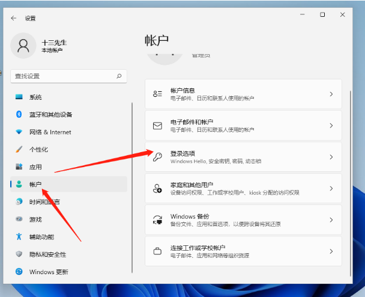This screenshot has width=365, height=297.
Task: Go to 网络 & Internet settings
Action: click(68, 132)
